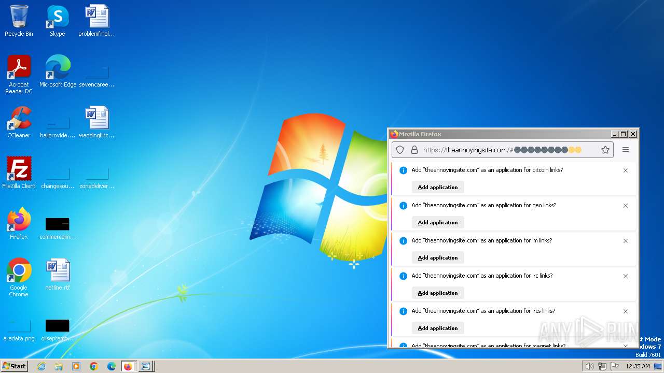The width and height of the screenshot is (664, 373).
Task: Open Google Chrome desktop shortcut
Action: [x=19, y=278]
